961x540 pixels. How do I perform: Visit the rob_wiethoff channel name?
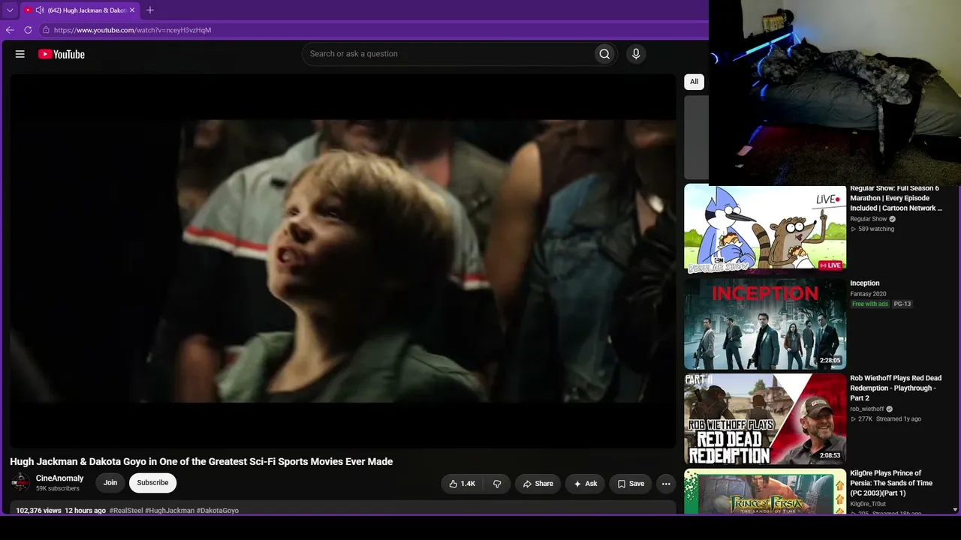tap(867, 409)
